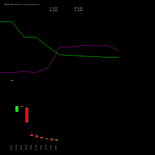Click the red candlestick for 21 May
The width and height of the screenshot is (155, 155).
pyautogui.click(x=32, y=135)
